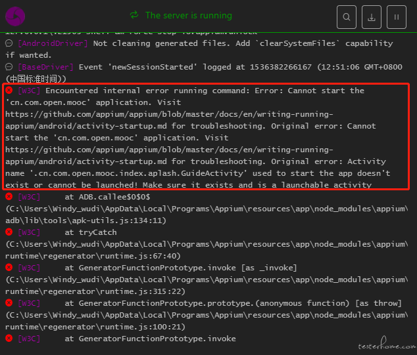Click the error icon on the last GeneratorFunctionPrototype.invoke line
This screenshot has width=417, height=355.
(9, 339)
